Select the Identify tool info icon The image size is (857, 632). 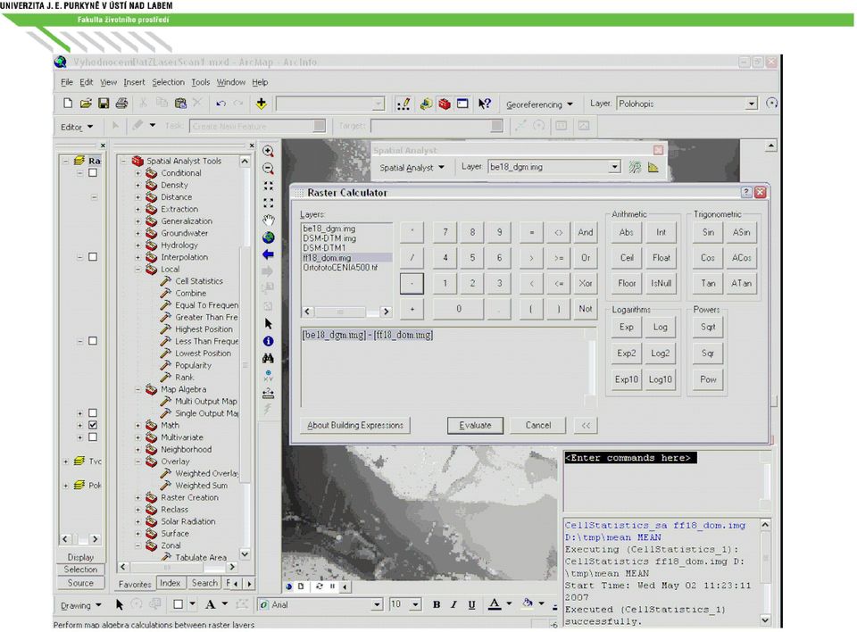[x=269, y=341]
